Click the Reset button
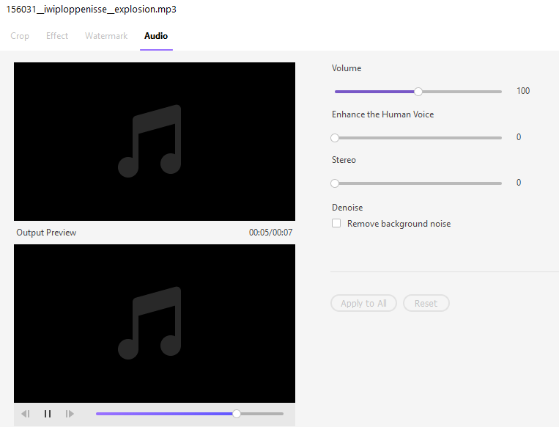 point(426,303)
